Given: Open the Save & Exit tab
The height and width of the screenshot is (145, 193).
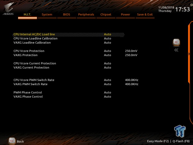Looking at the screenshot, I should click(145, 15).
